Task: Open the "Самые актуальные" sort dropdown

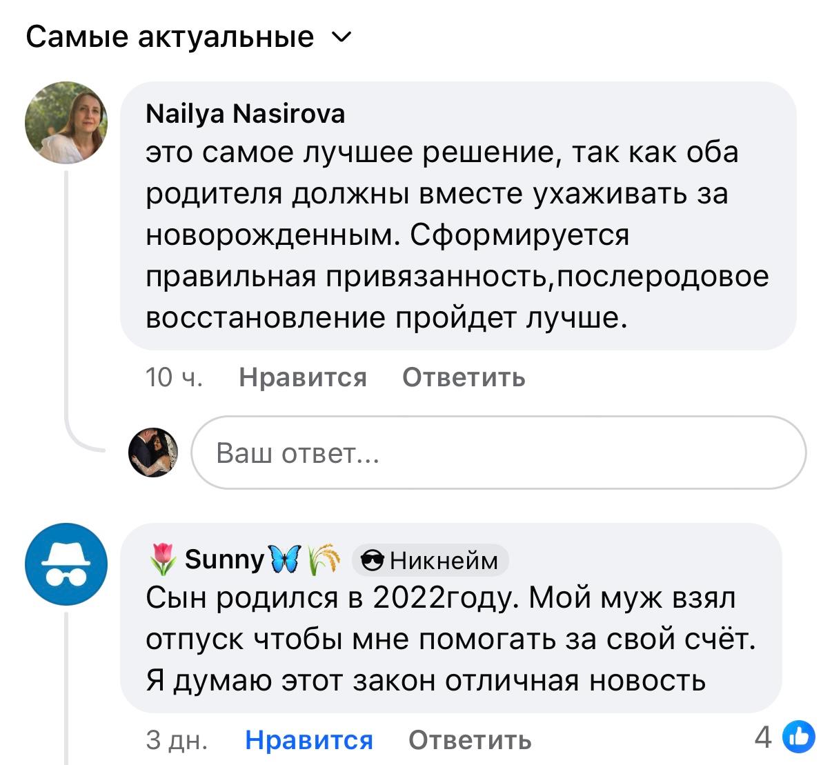Action: (x=170, y=37)
